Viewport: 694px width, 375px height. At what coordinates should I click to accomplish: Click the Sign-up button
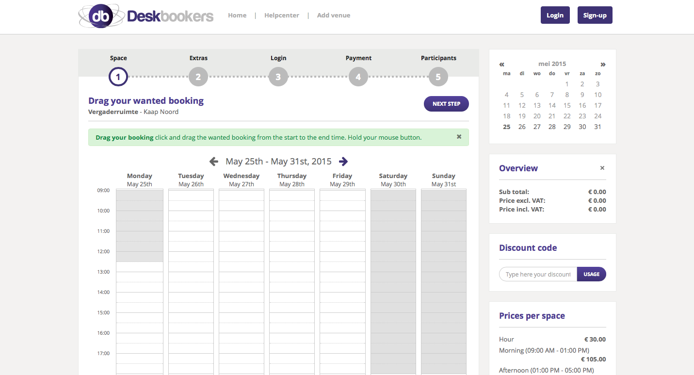click(x=595, y=15)
